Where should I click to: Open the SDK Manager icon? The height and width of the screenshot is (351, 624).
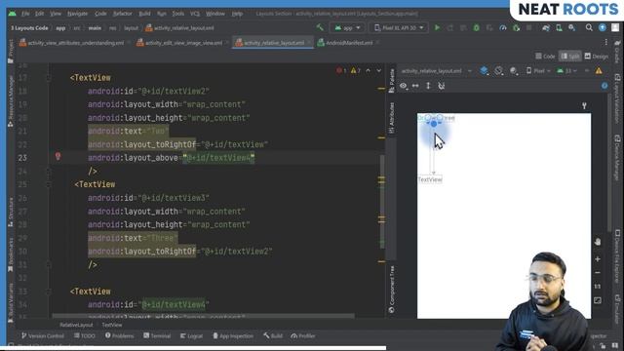click(x=572, y=28)
